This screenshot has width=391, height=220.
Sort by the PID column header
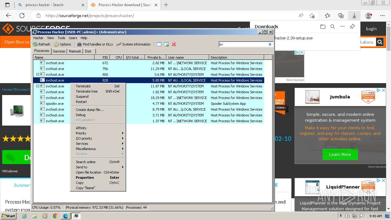102,57
